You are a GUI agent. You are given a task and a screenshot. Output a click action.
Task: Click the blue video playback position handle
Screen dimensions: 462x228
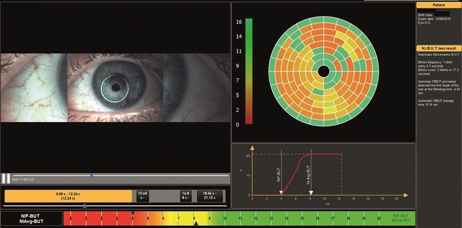coord(92,176)
